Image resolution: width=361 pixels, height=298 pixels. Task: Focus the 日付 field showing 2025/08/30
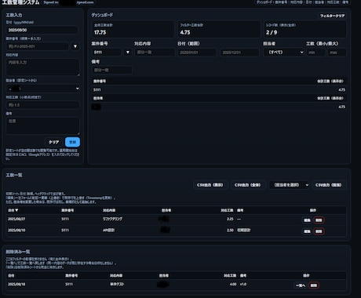pos(42,30)
